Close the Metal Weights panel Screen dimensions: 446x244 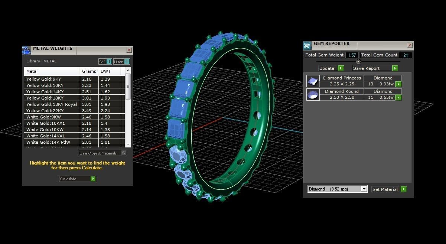tap(129, 50)
